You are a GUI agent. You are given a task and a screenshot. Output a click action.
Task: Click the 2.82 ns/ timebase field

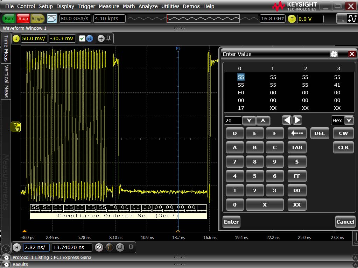coord(36,247)
